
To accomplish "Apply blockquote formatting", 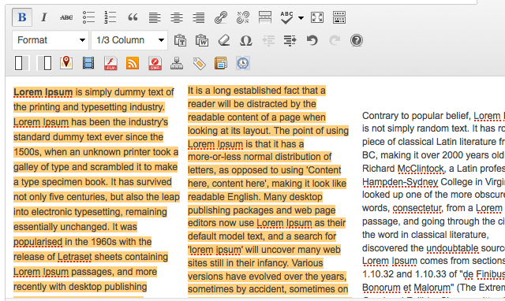I will pyautogui.click(x=133, y=17).
